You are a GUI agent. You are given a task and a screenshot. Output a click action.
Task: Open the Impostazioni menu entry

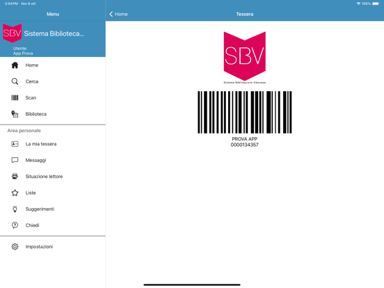click(53, 247)
